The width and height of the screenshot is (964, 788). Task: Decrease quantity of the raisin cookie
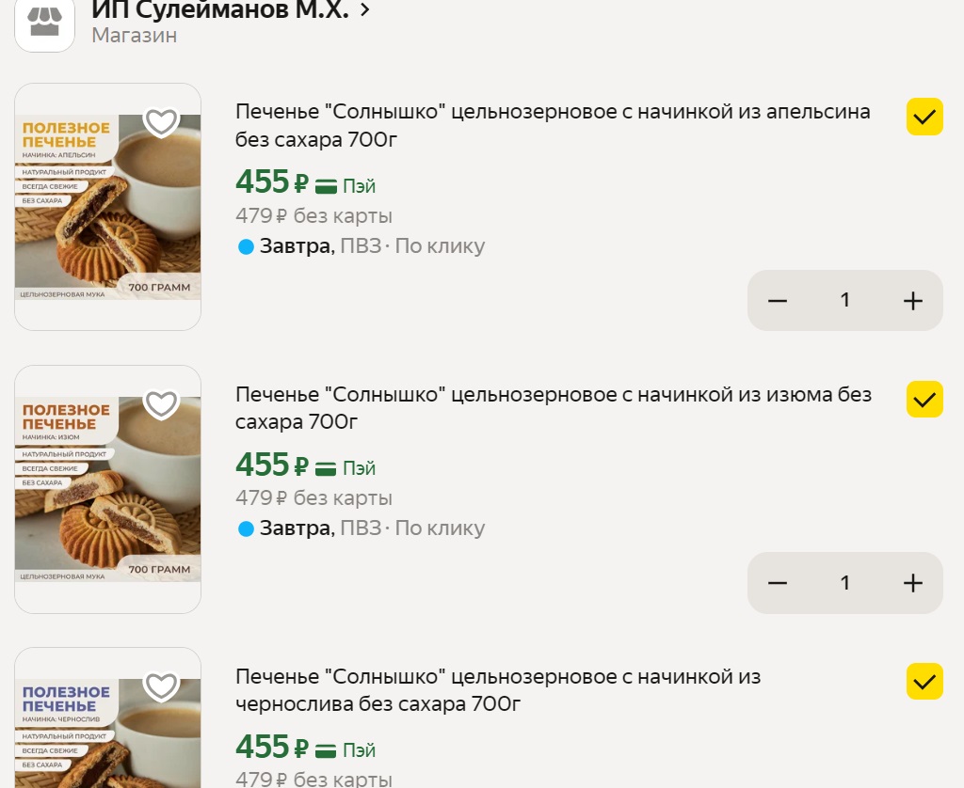click(777, 583)
